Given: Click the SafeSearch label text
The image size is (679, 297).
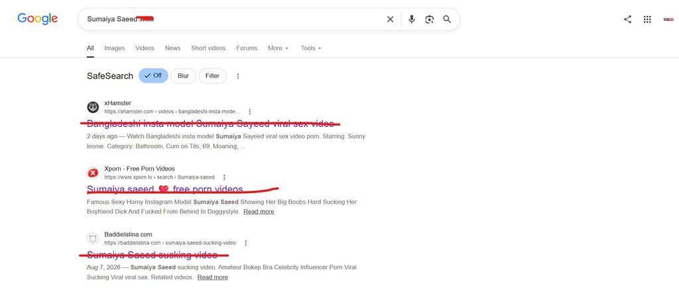Looking at the screenshot, I should (110, 76).
